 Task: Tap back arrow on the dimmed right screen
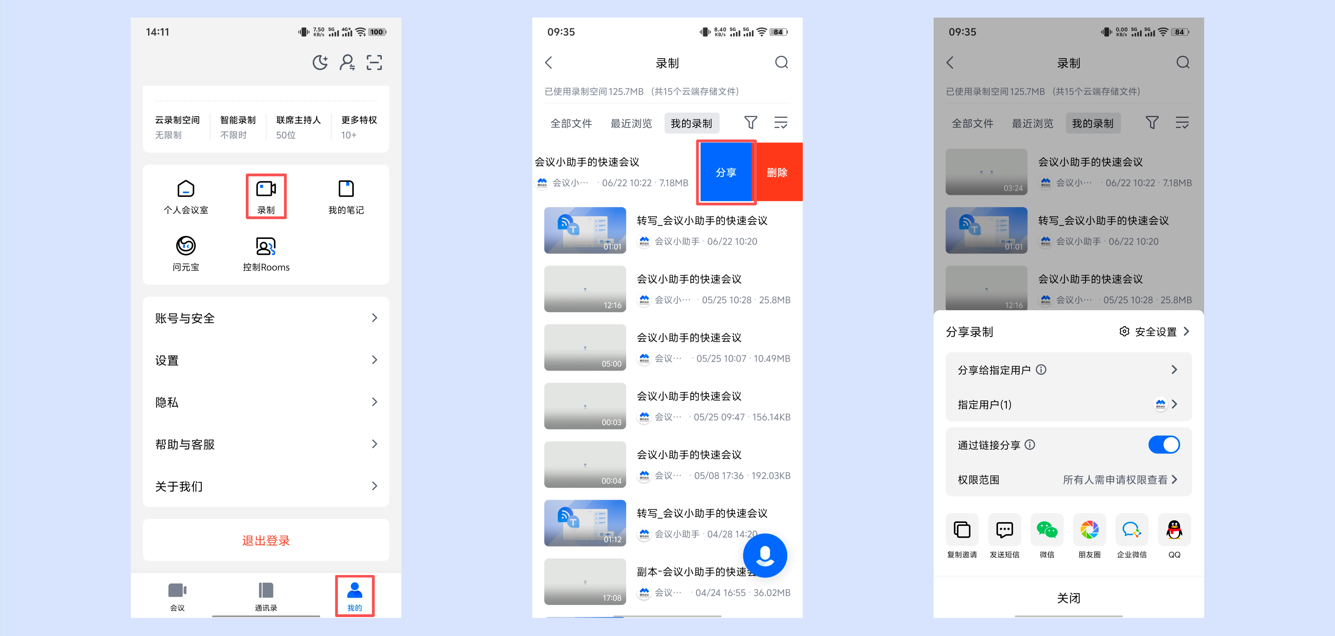950,63
